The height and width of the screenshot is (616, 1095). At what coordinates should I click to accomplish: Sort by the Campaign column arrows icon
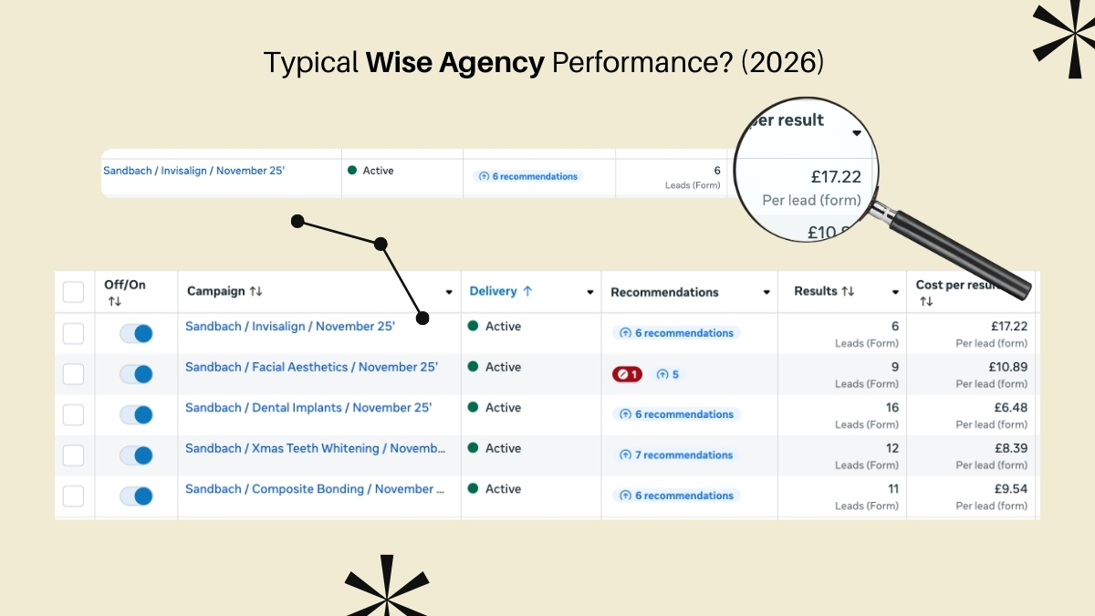(x=255, y=291)
